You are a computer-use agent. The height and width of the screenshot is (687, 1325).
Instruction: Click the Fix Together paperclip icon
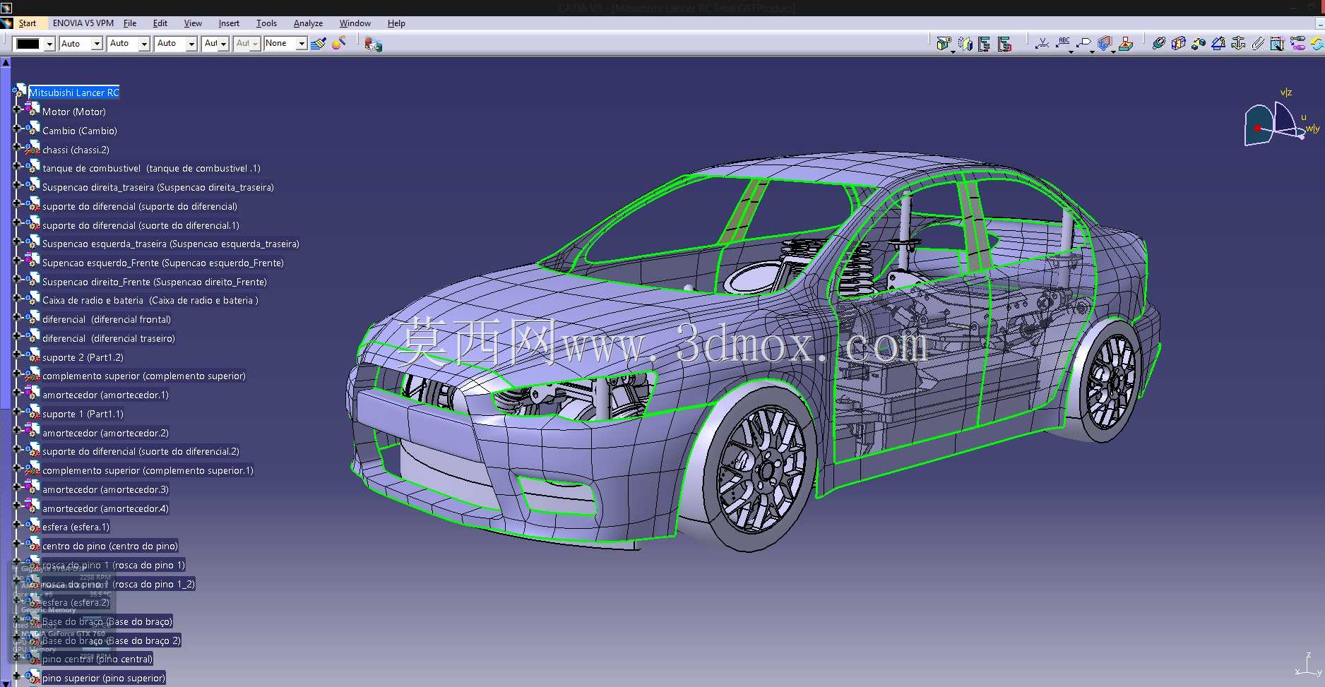(1257, 44)
